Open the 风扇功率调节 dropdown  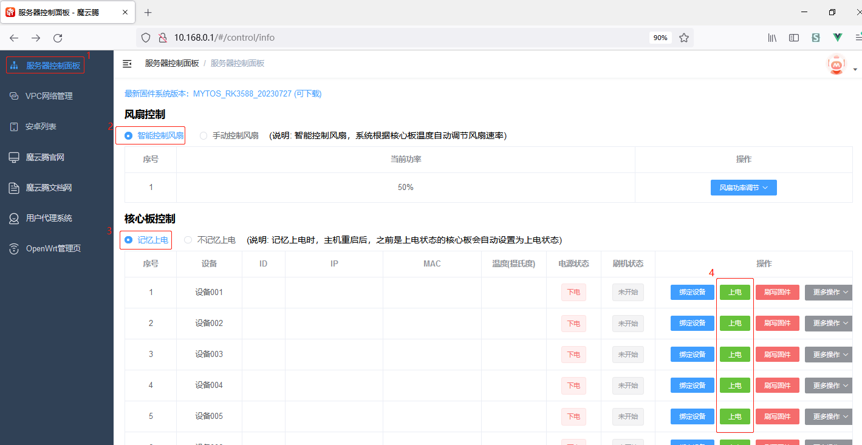744,188
